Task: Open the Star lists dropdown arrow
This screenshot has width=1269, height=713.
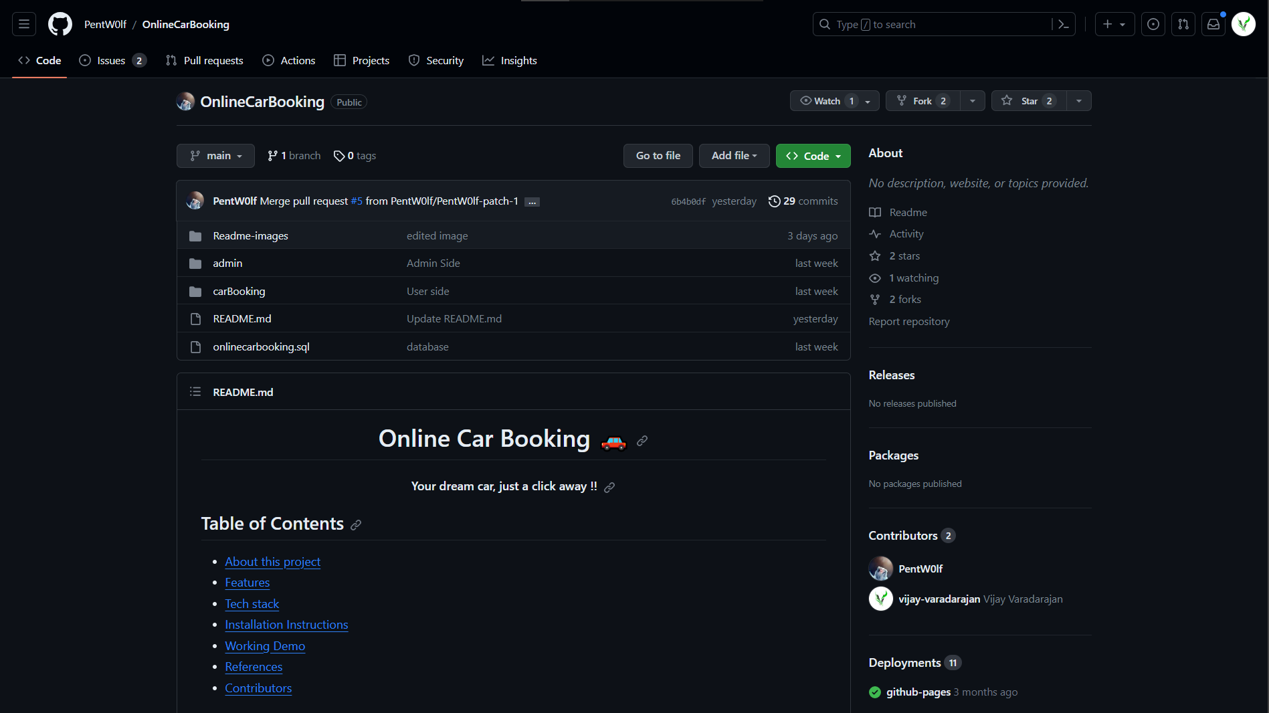Action: click(1079, 101)
